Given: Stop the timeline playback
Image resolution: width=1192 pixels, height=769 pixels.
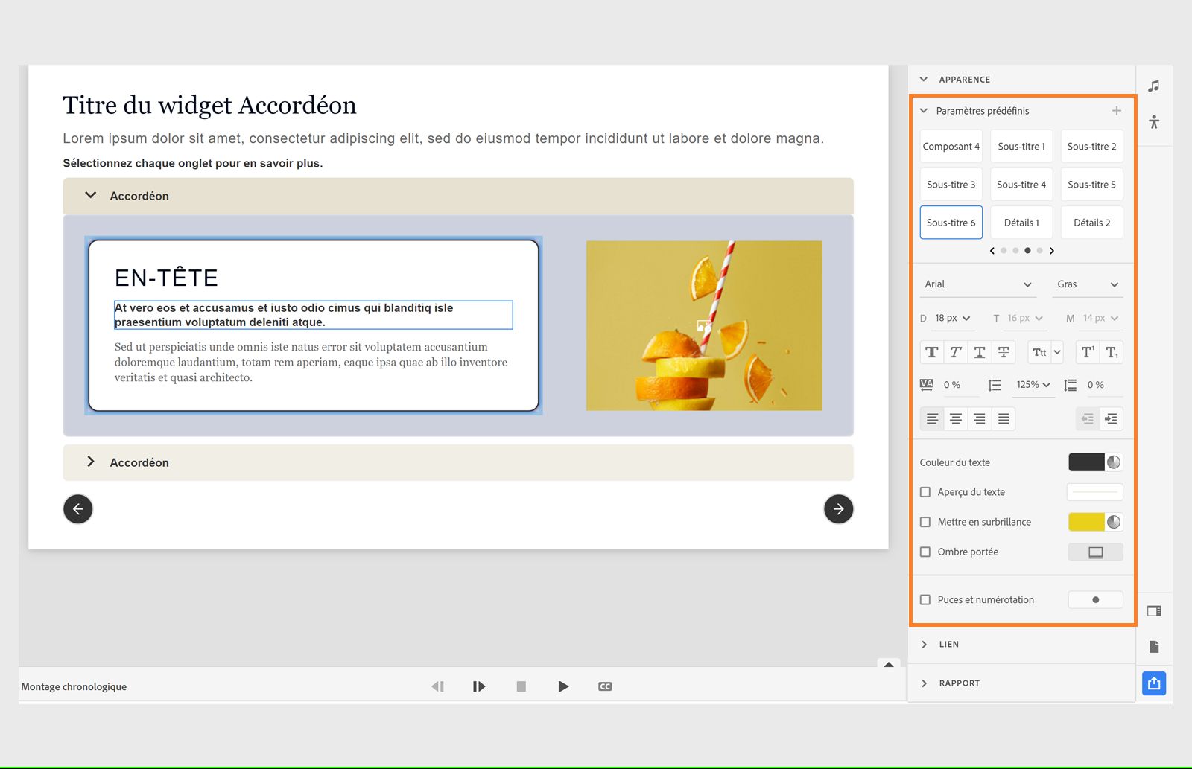Looking at the screenshot, I should (x=521, y=686).
